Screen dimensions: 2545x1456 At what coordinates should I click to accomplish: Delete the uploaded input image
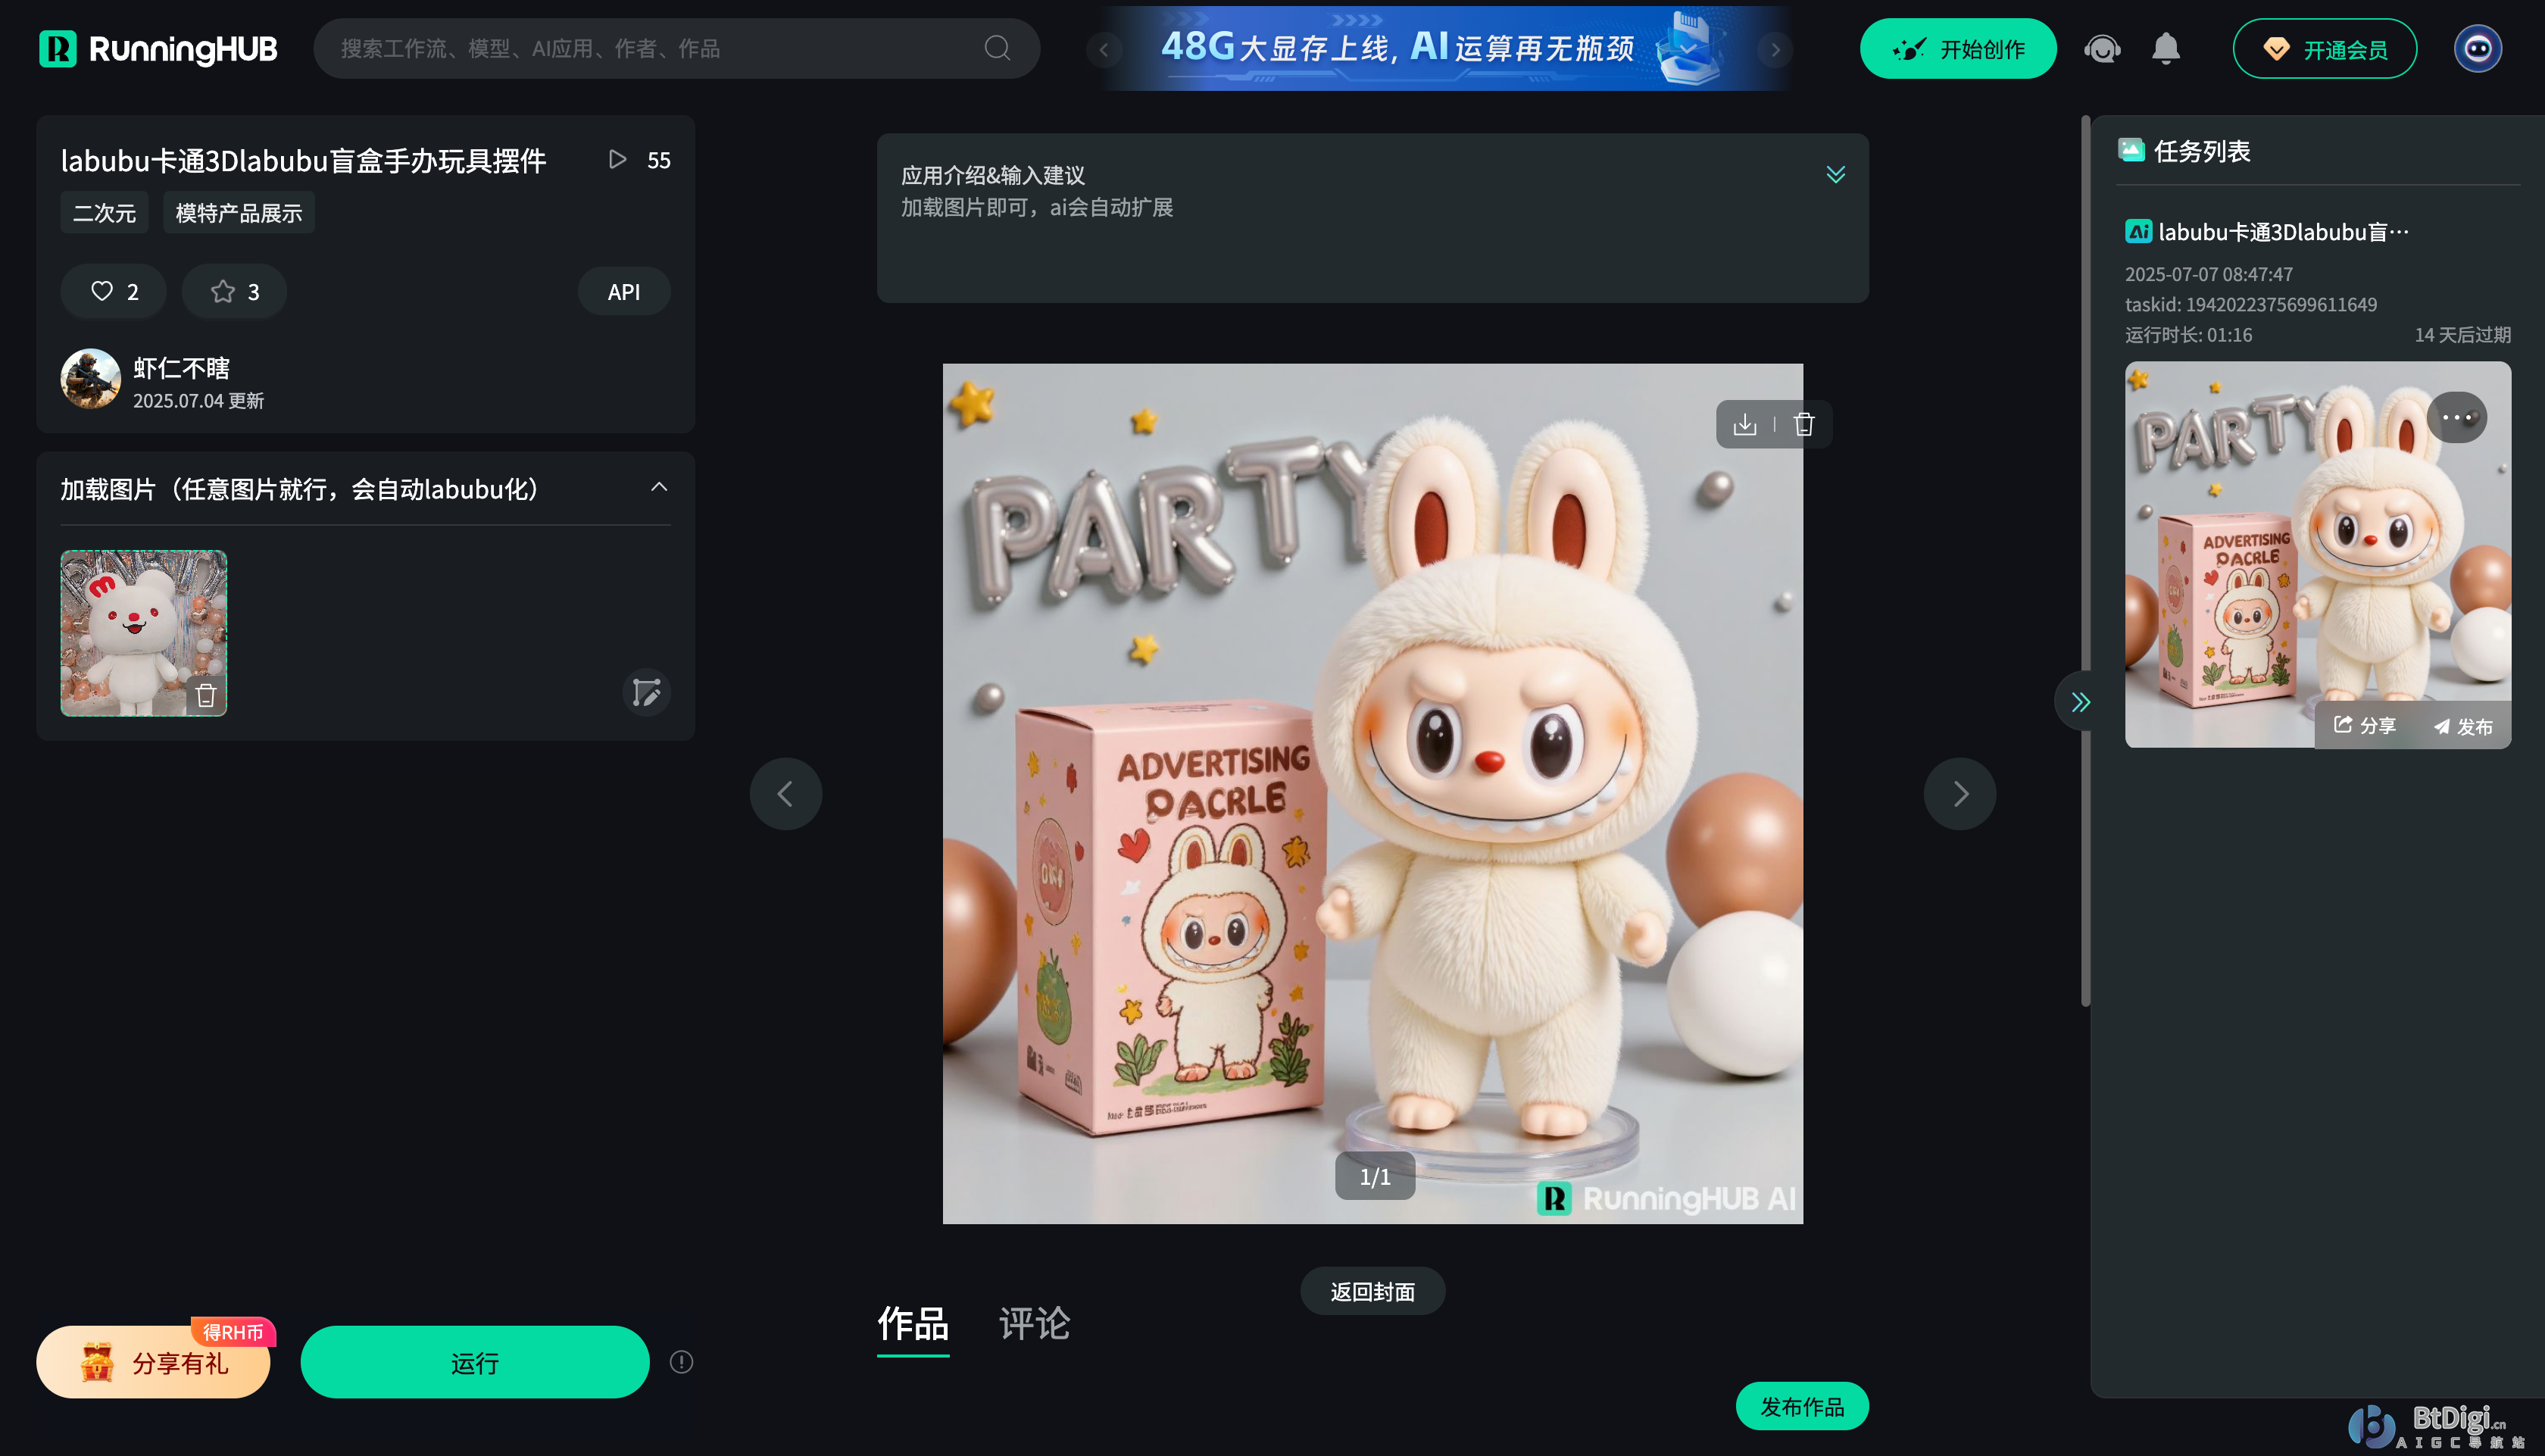(x=206, y=695)
